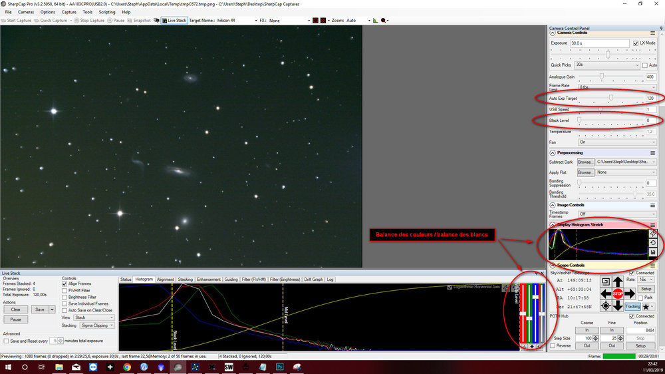
Task: Open the Image Controls hamburger menu
Action: [653, 205]
